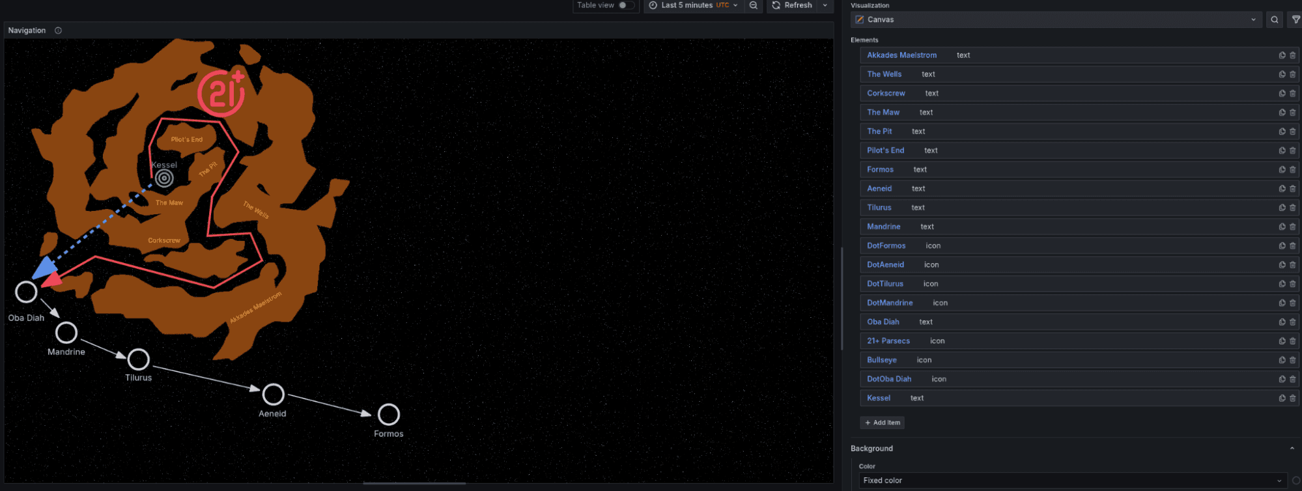Image resolution: width=1302 pixels, height=491 pixels.
Task: Collapse the Background section
Action: (1292, 448)
